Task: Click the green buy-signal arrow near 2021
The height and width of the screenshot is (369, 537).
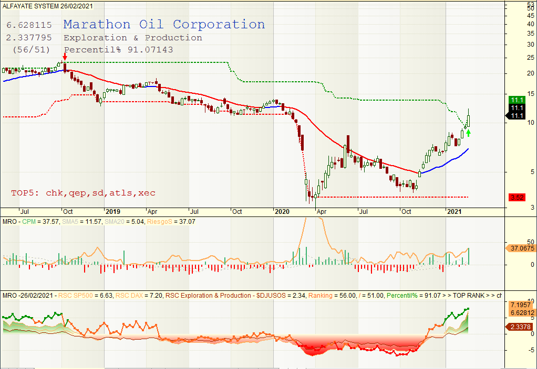Action: pyautogui.click(x=468, y=133)
